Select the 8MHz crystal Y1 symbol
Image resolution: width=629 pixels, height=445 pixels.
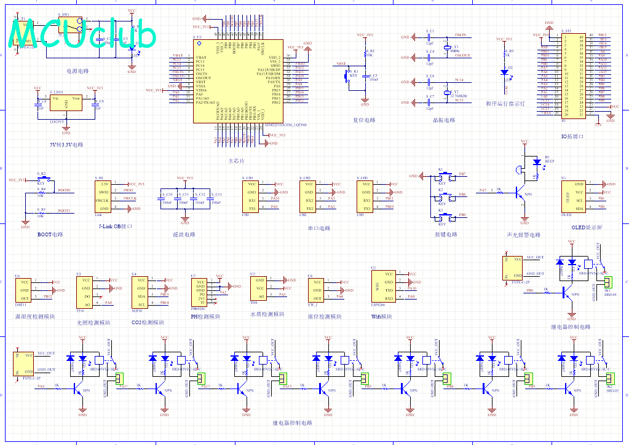(446, 48)
